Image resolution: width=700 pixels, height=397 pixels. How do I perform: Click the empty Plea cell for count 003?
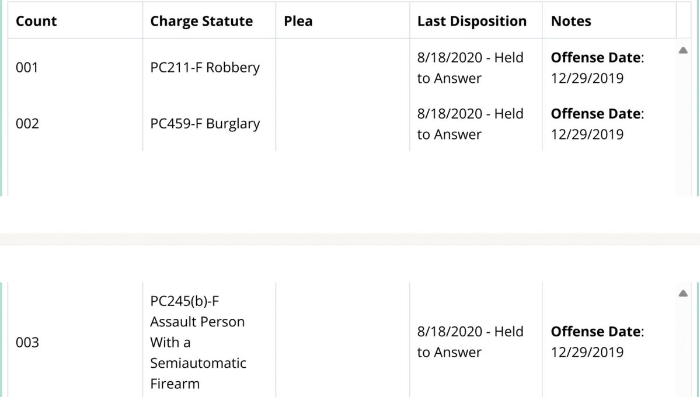point(343,342)
